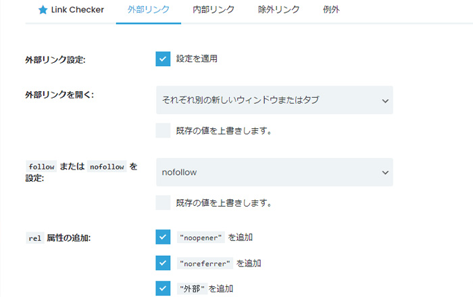Uncheck the "noreferrer" を追加 checkbox

pyautogui.click(x=163, y=263)
